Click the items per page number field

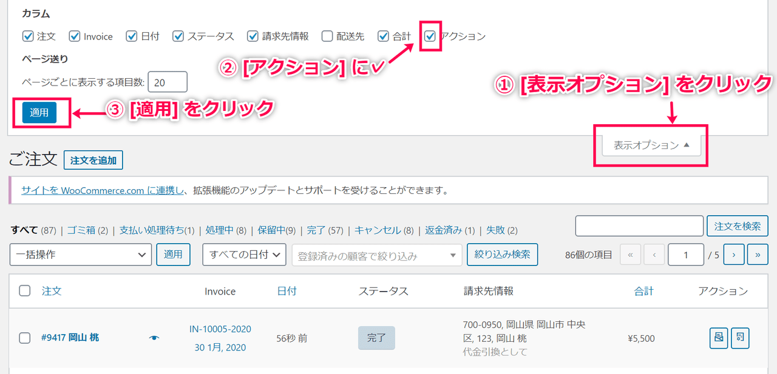coord(167,82)
